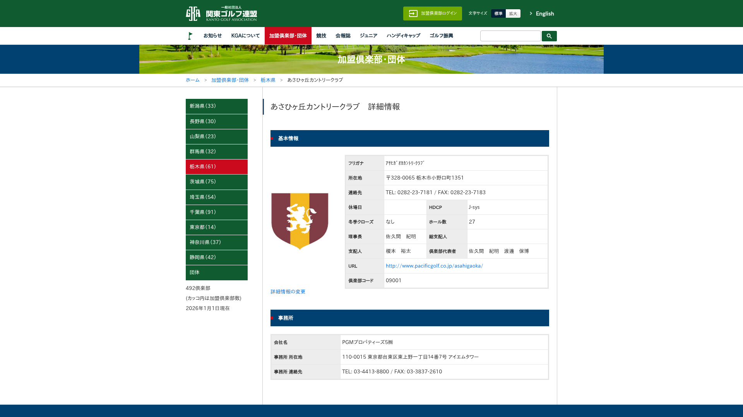This screenshot has width=743, height=417.
Task: Select 栃木県 (61) in sidebar
Action: point(217,167)
